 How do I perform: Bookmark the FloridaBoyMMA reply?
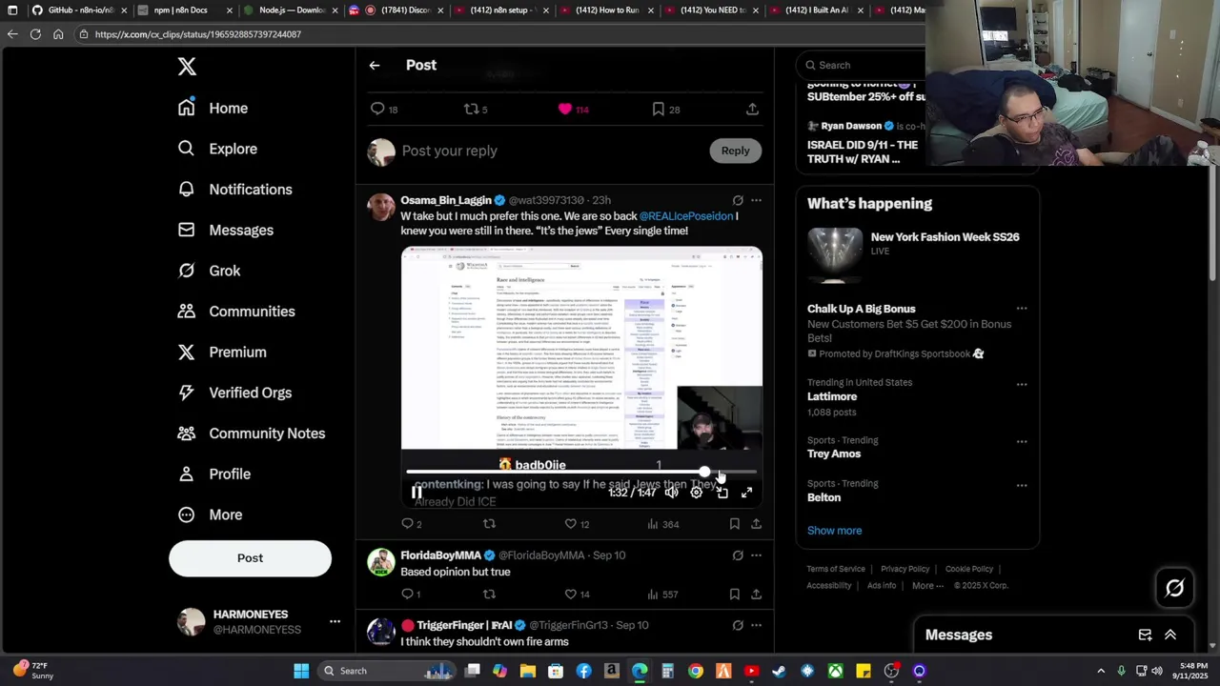tap(734, 595)
